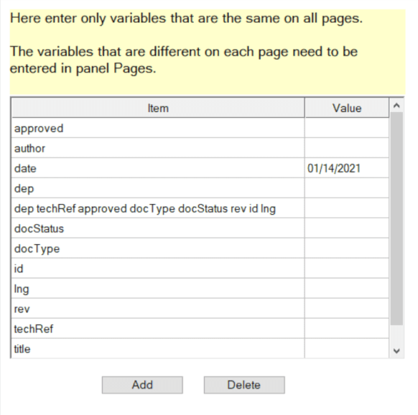This screenshot has height=415, width=418.
Task: Click the vertical scrollbar thumb
Action: [396, 218]
